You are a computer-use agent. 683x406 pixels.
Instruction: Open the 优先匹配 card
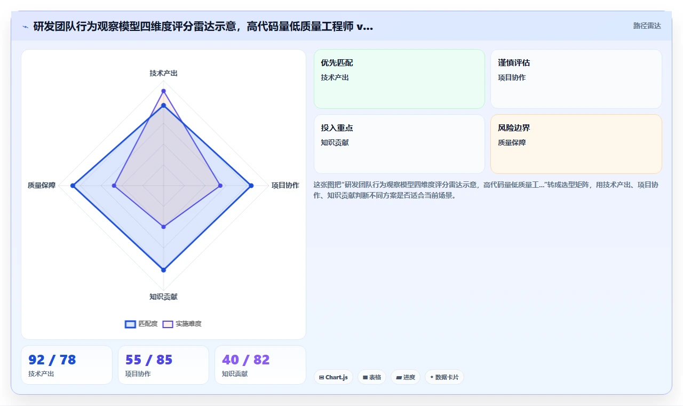click(x=399, y=79)
